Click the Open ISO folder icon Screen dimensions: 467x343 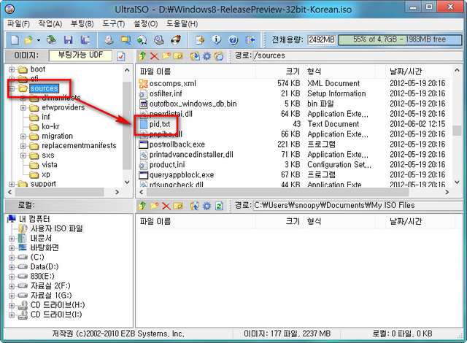[28, 40]
